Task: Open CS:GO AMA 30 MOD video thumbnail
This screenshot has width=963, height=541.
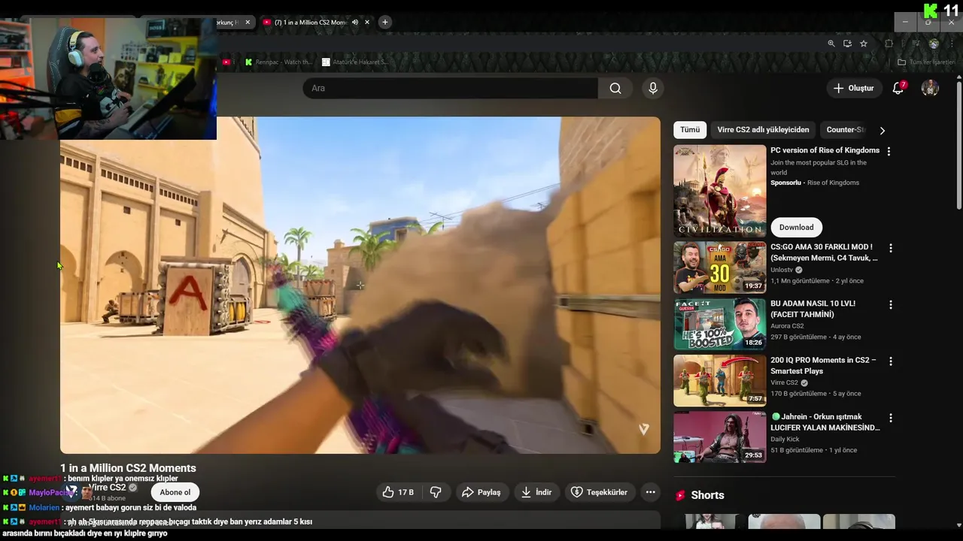Action: pos(719,267)
